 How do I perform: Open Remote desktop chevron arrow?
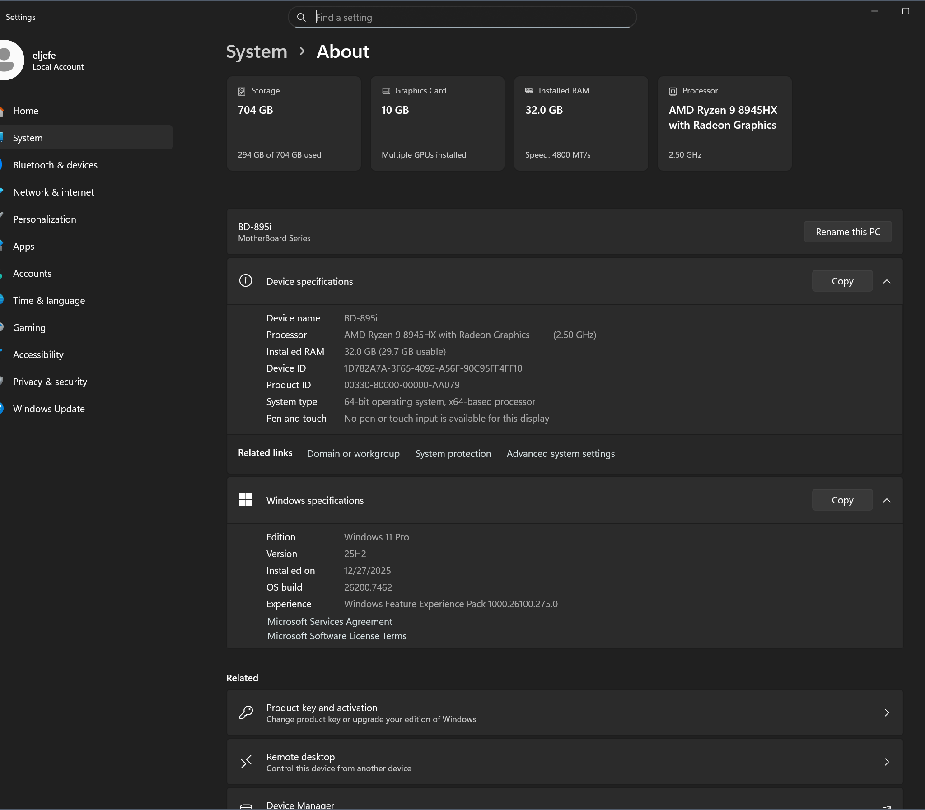click(887, 762)
